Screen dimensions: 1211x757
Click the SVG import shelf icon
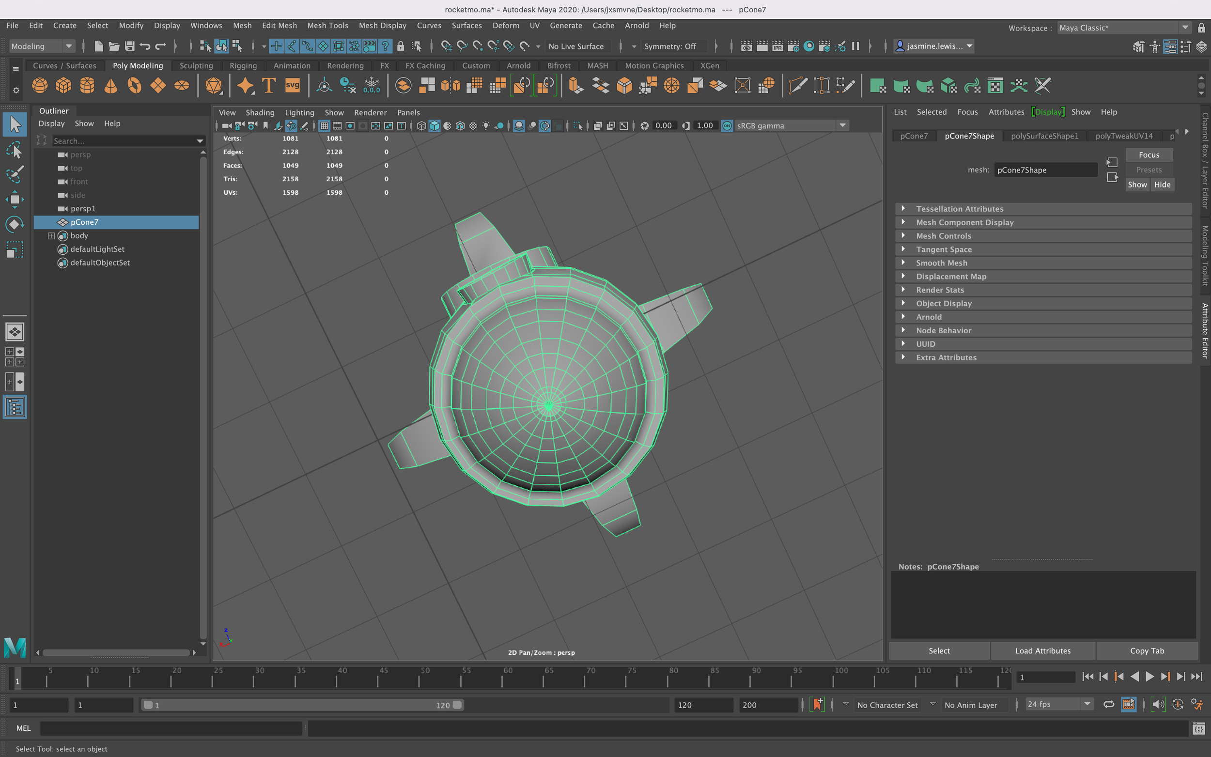click(293, 86)
